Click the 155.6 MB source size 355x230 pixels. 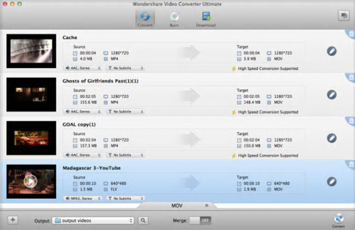(x=88, y=102)
